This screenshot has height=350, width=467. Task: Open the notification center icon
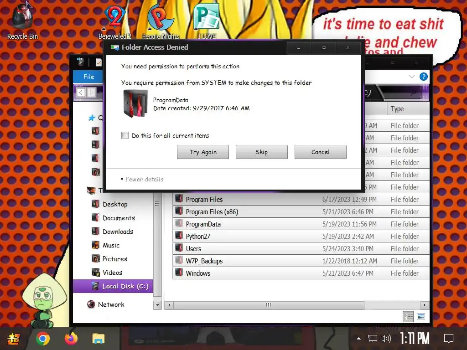tap(449, 339)
